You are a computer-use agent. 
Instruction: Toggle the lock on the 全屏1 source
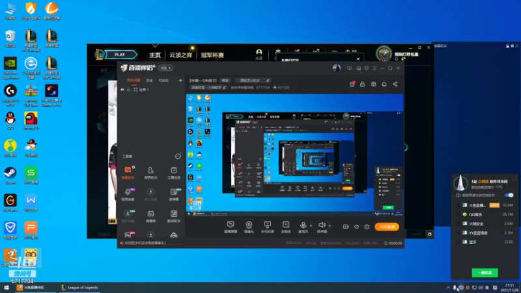click(128, 90)
